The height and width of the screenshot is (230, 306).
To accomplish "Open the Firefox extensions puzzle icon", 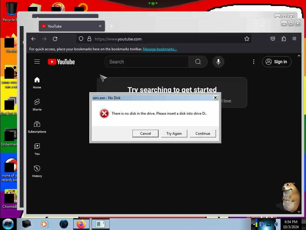I will (284, 39).
